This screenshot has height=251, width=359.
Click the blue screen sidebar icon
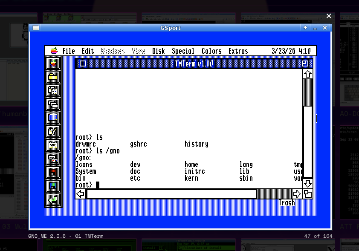(53, 118)
